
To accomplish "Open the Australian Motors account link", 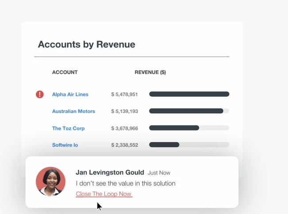I will pyautogui.click(x=74, y=111).
